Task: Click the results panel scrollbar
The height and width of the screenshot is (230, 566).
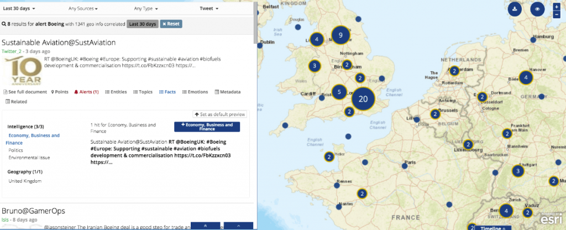Action: click(x=255, y=22)
